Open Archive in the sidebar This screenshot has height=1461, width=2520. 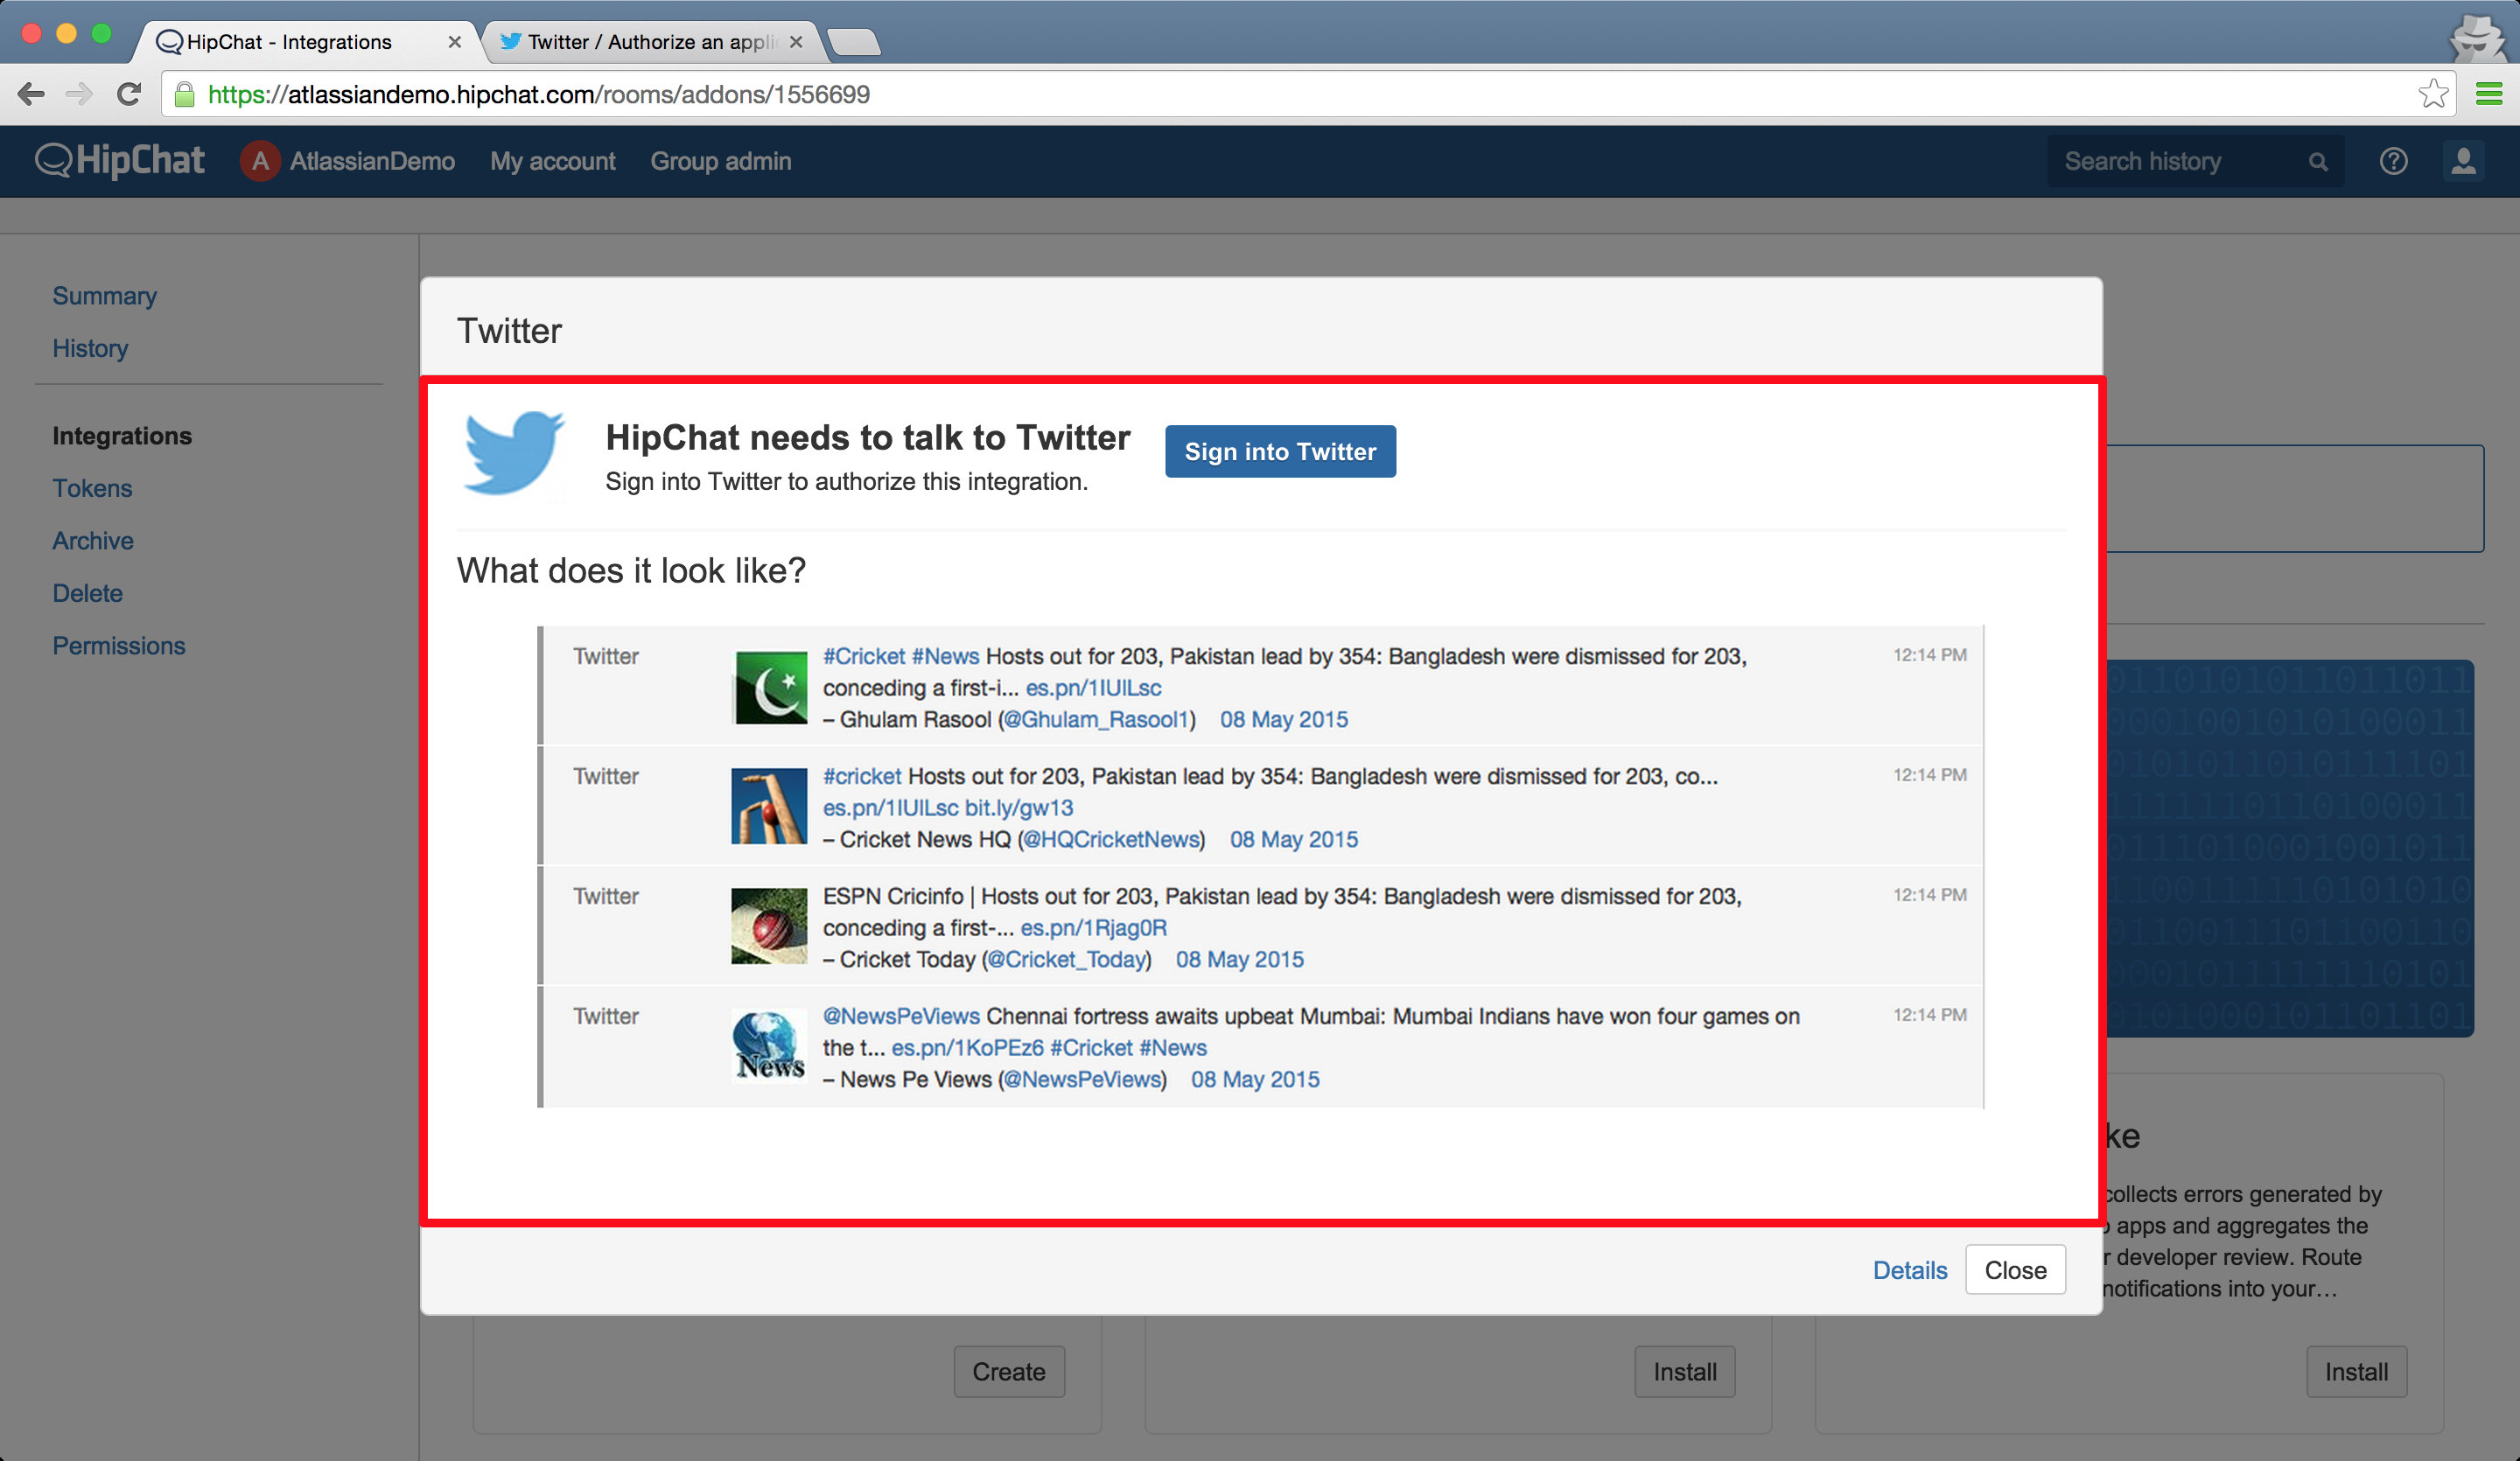(x=93, y=540)
